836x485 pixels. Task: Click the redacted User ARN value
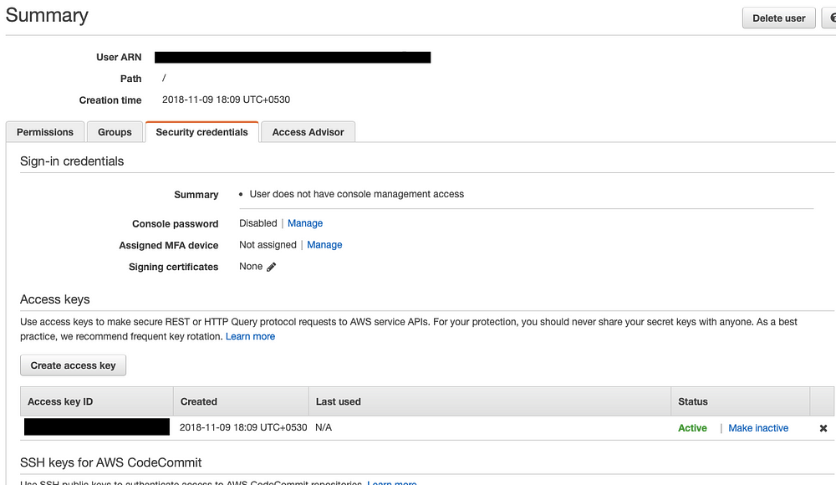pyautogui.click(x=293, y=58)
